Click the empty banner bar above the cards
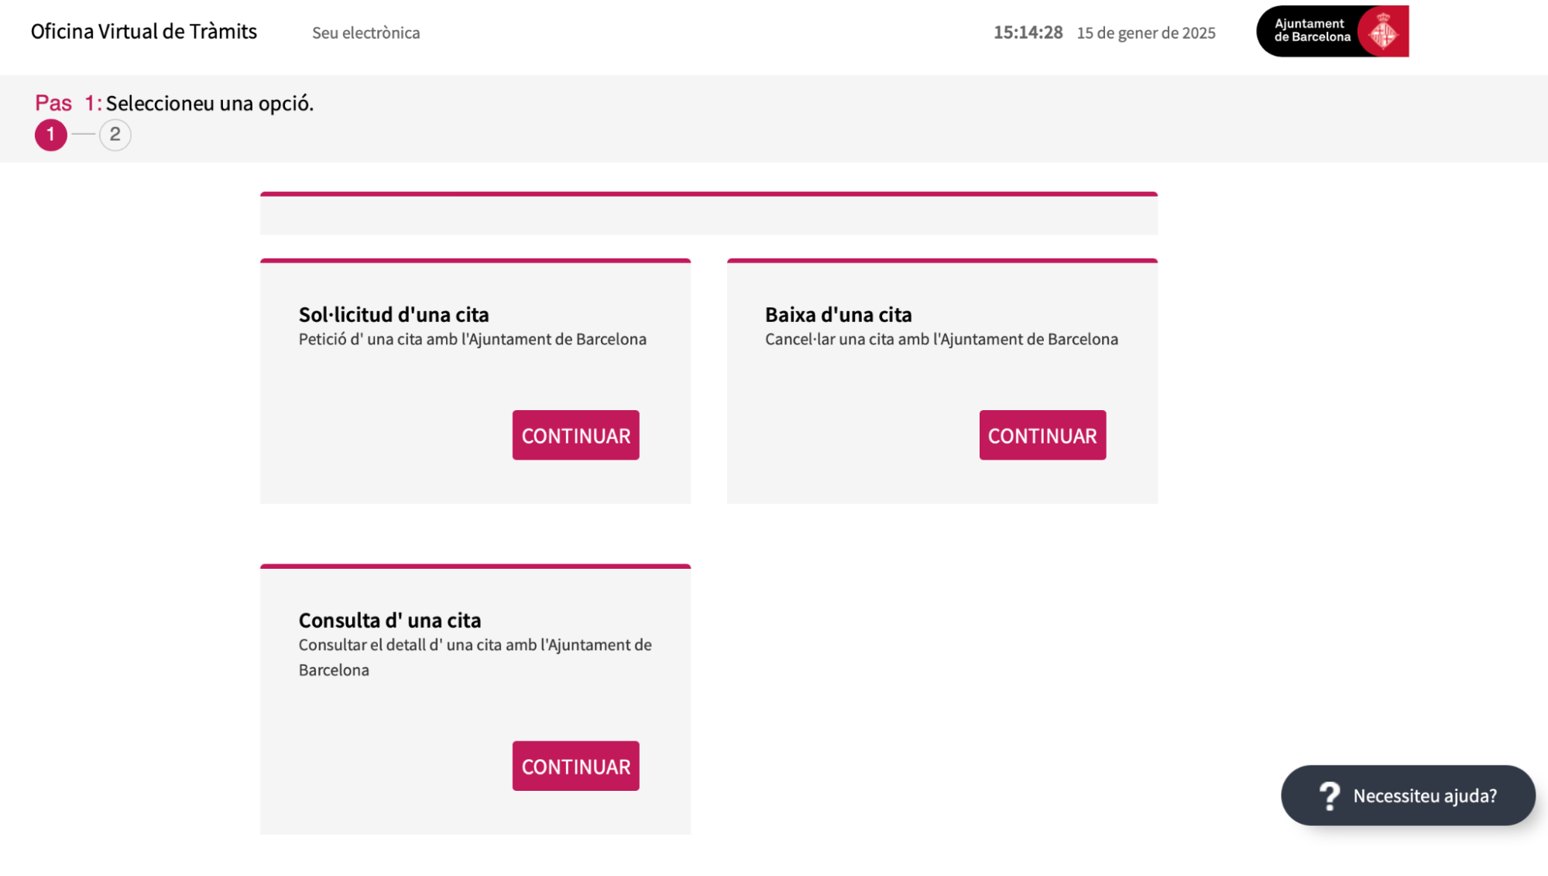Image resolution: width=1548 pixels, height=876 pixels. [x=709, y=214]
